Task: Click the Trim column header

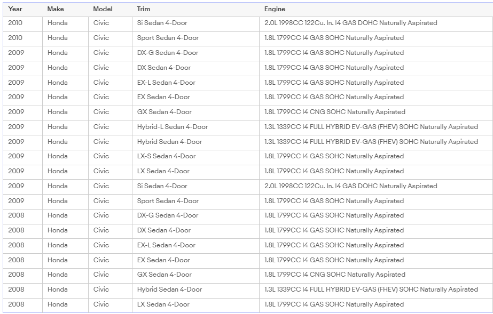Action: pos(143,9)
